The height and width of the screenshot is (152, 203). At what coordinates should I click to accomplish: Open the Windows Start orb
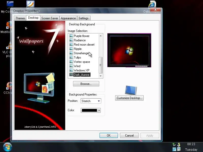8,147
